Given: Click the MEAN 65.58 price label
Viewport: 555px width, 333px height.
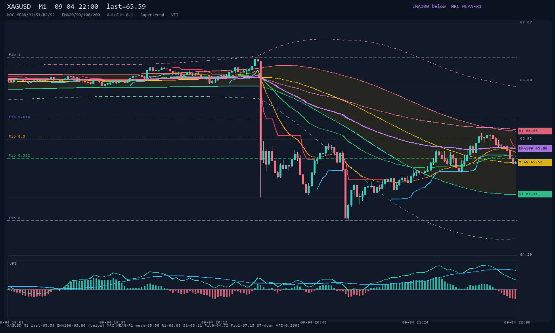Looking at the screenshot, I should point(535,162).
